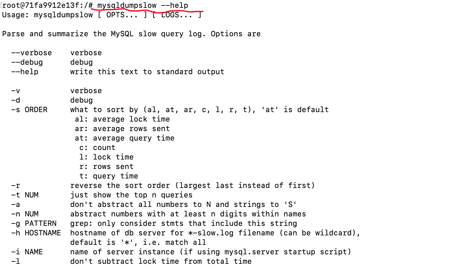Click the mysqldumpslow --help command text

coord(142,5)
